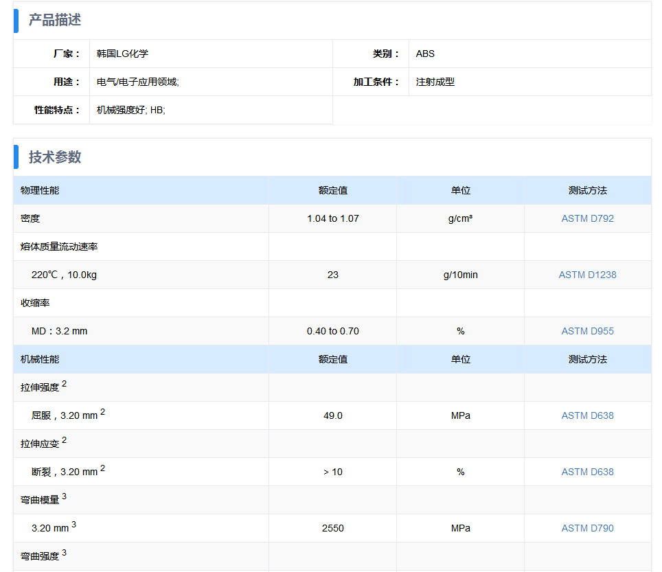Click the 机械强度好; HB feature text
662x572 pixels.
(x=130, y=110)
